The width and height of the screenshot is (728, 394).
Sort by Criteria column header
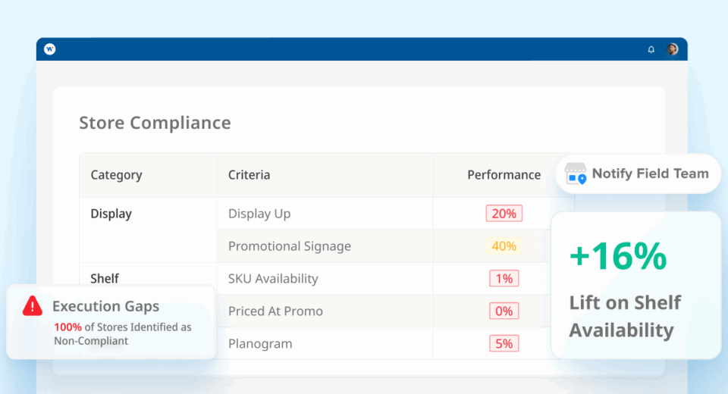pyautogui.click(x=249, y=175)
